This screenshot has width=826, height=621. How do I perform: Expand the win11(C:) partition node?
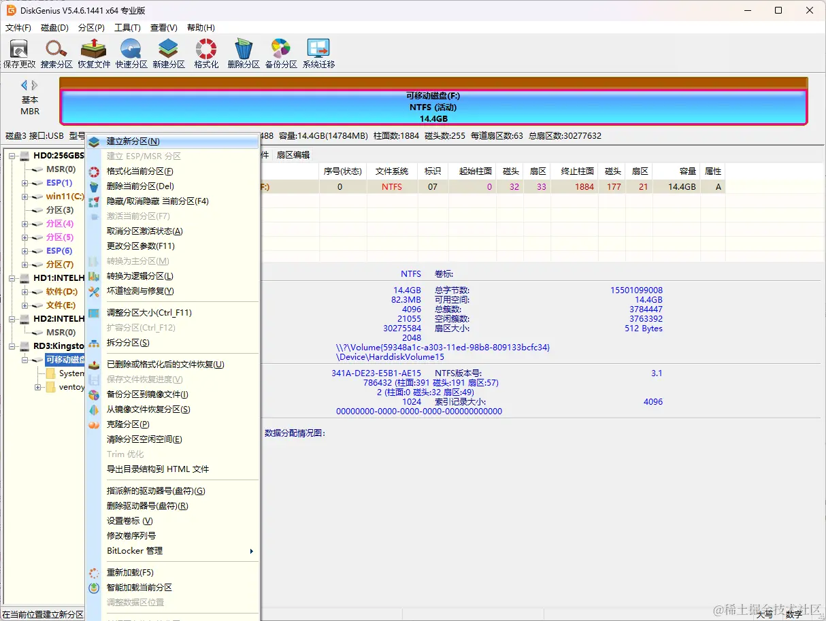coord(25,197)
